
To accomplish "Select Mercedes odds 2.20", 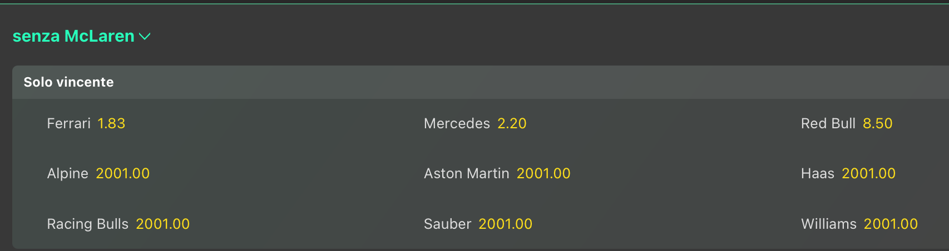I will coord(512,123).
